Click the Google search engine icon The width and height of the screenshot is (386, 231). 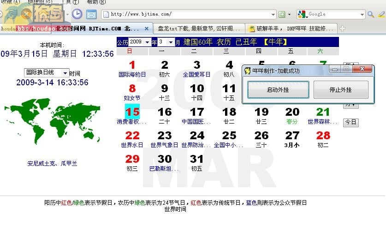[x=302, y=14]
